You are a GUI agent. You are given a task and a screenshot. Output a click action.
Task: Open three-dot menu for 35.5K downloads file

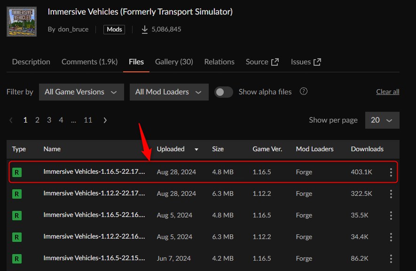[391, 215]
